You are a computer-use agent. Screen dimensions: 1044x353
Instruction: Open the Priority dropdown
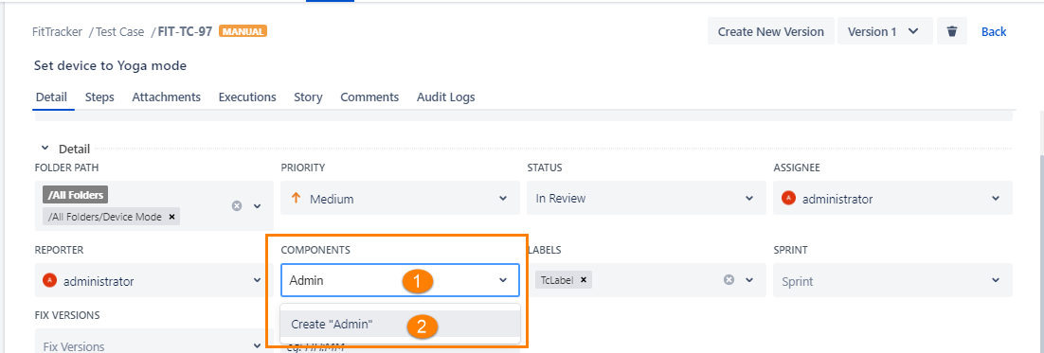click(x=400, y=198)
